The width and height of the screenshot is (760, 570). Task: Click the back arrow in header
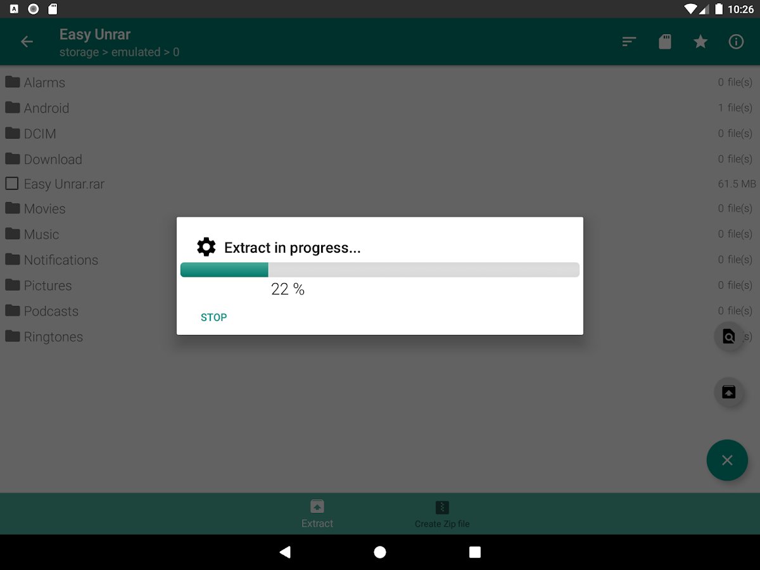tap(27, 42)
